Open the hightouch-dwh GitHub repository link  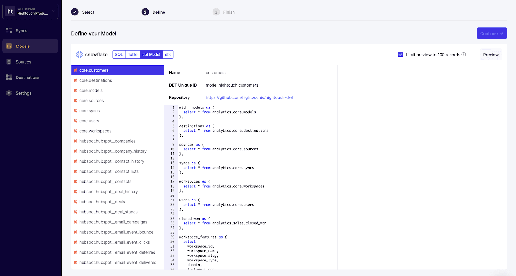tap(250, 97)
